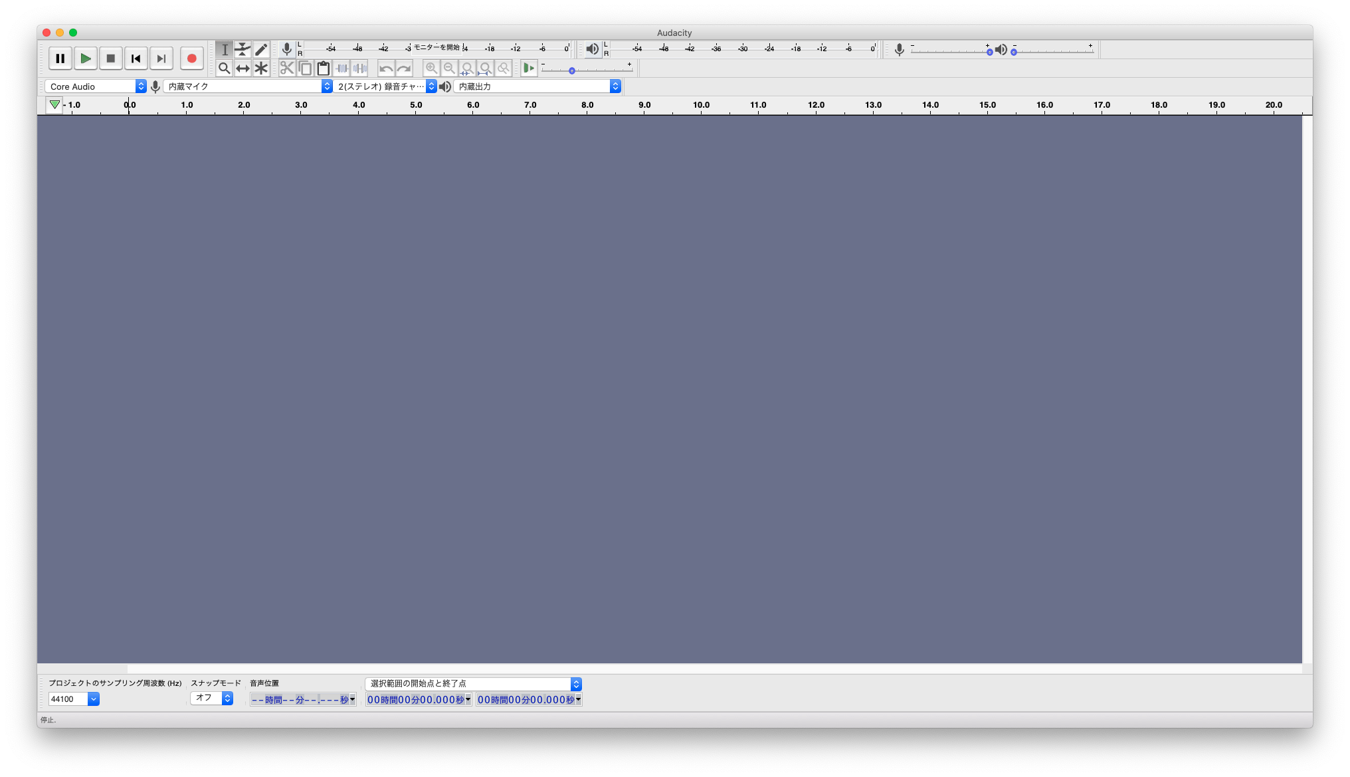Image resolution: width=1350 pixels, height=777 pixels.
Task: Pick the Time Shift tool
Action: click(242, 68)
